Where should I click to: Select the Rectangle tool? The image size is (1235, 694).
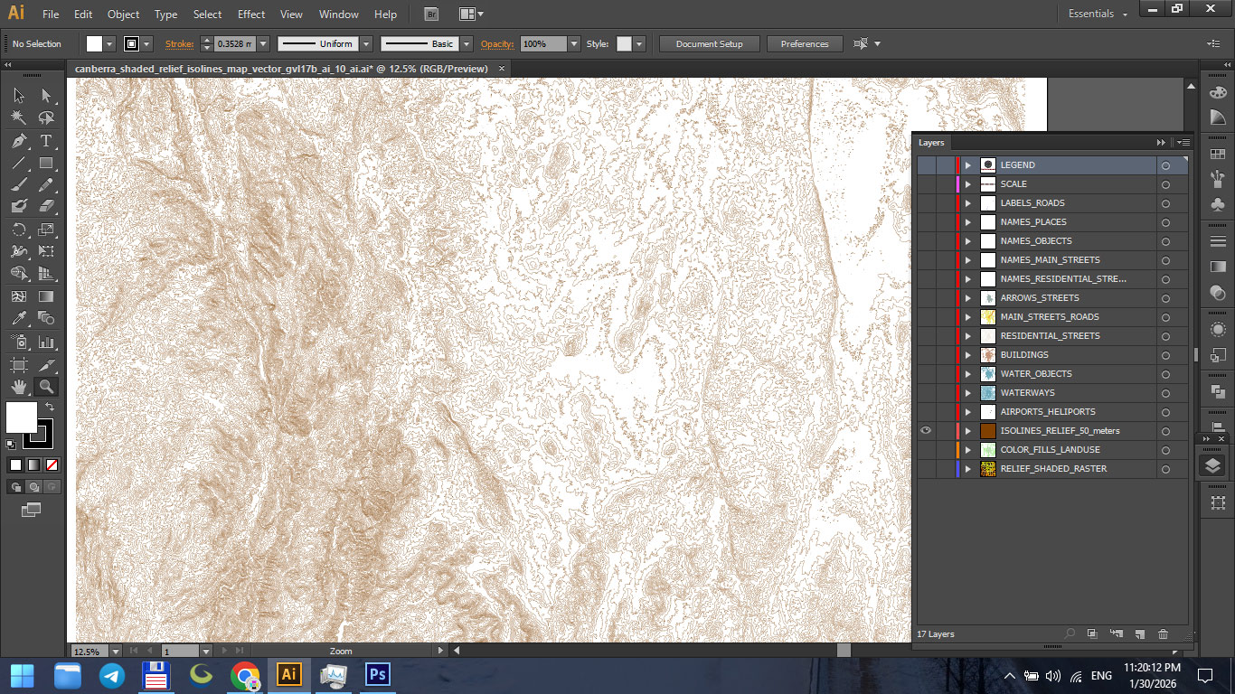(46, 164)
